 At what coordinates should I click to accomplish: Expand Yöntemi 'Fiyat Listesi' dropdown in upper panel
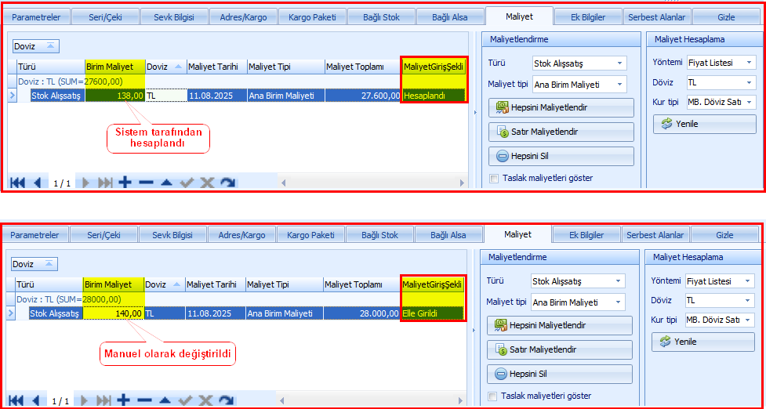[x=749, y=62]
